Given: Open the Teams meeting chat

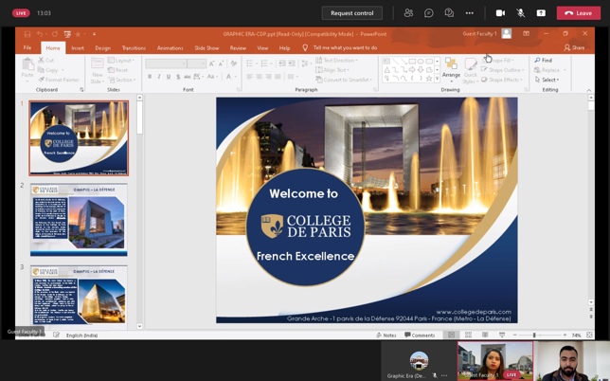Looking at the screenshot, I should (x=429, y=13).
